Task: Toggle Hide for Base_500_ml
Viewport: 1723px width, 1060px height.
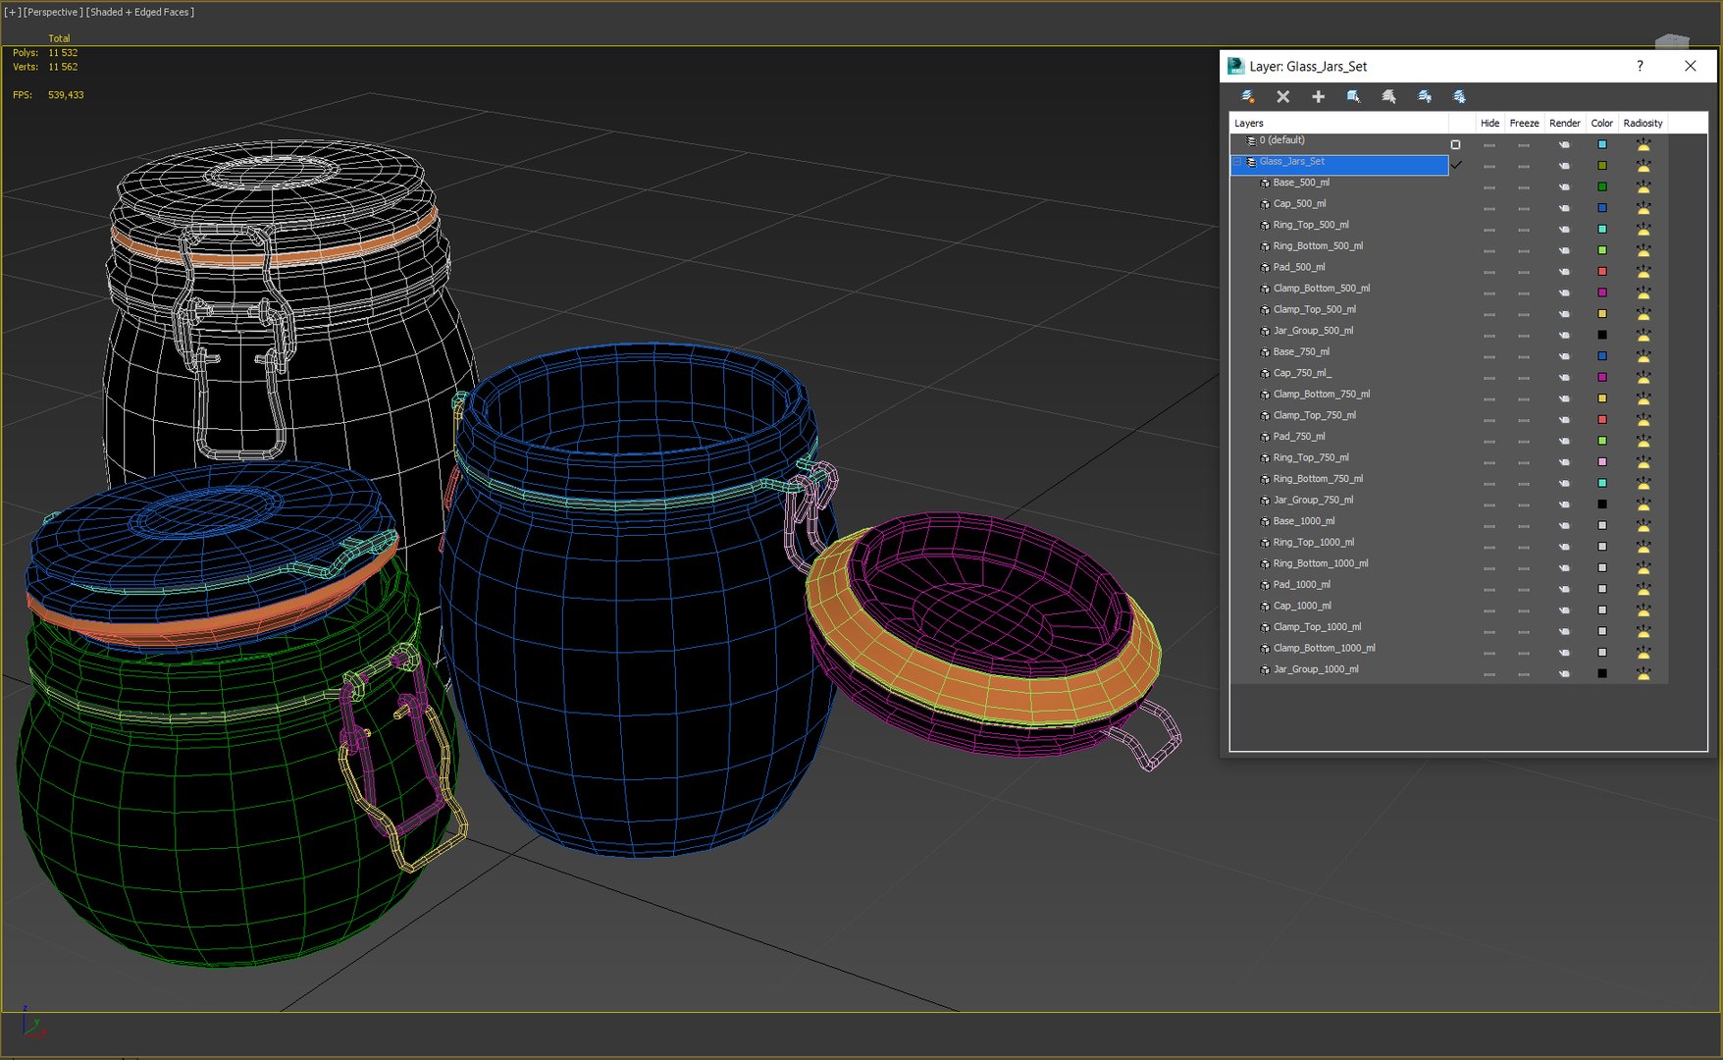Action: click(1489, 186)
